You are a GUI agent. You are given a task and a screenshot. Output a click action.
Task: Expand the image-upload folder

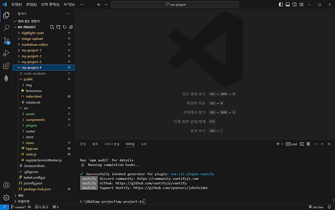coord(44,39)
